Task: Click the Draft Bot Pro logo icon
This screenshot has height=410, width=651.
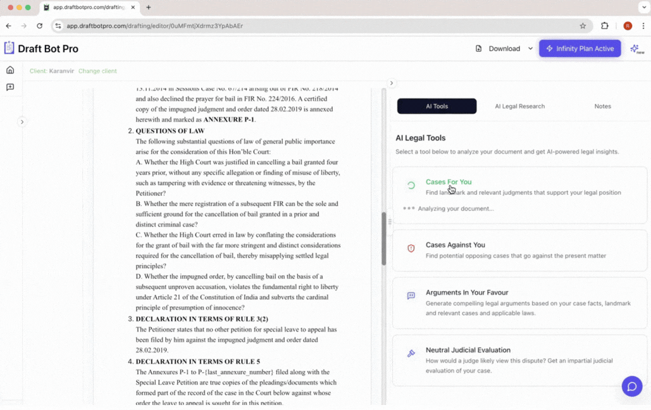Action: [9, 47]
